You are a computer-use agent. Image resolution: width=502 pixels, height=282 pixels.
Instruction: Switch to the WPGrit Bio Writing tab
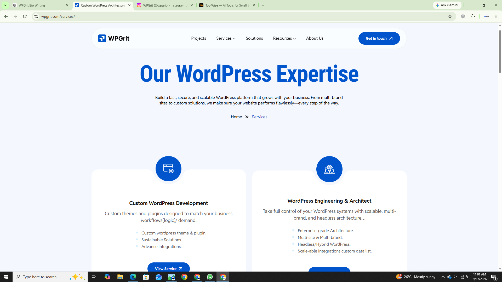pos(41,5)
